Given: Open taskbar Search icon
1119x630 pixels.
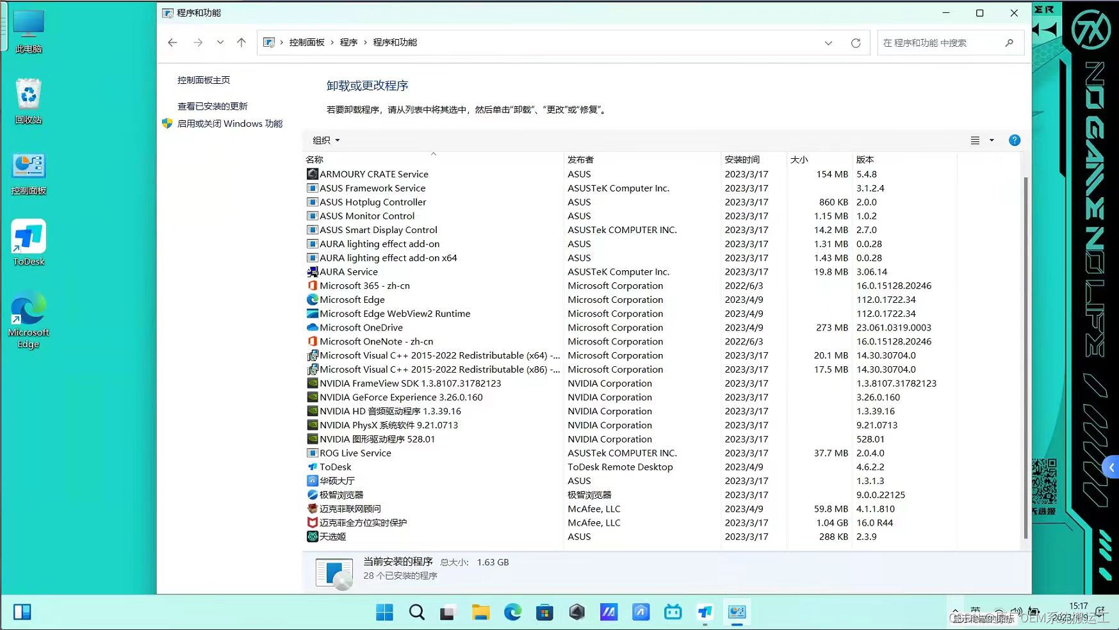Looking at the screenshot, I should (416, 613).
